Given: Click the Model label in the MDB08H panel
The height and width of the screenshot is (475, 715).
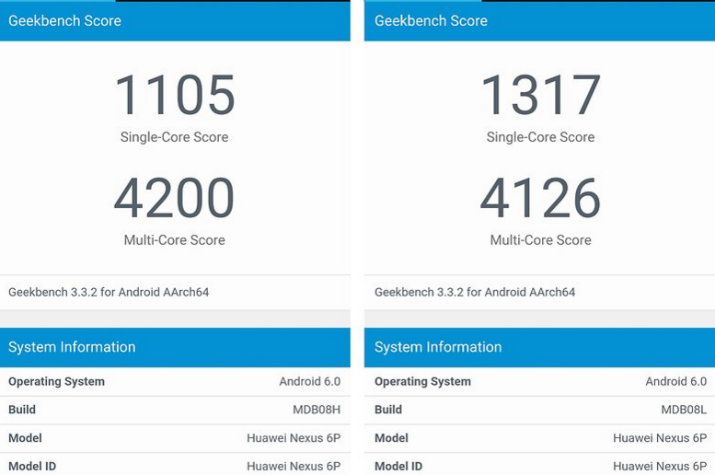Looking at the screenshot, I should [x=25, y=438].
